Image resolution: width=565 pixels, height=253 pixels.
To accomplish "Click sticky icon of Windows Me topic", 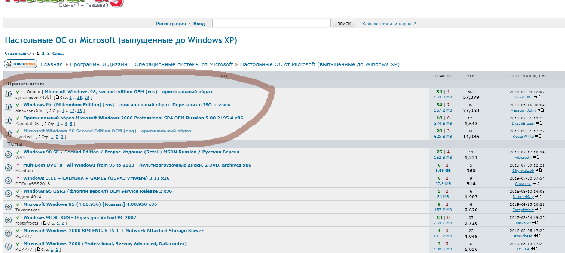I will (8, 107).
